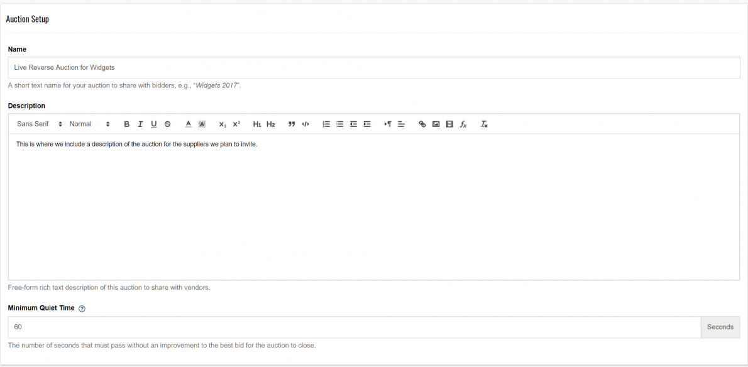Insert a blockquote
This screenshot has height=367, width=748.
[292, 124]
